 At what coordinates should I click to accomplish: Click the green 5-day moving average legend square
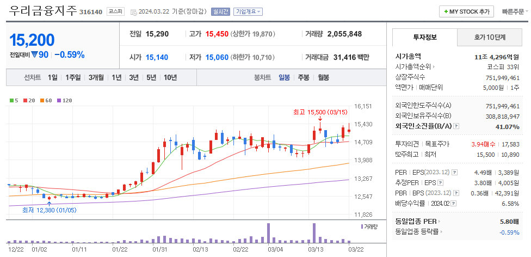point(11,100)
